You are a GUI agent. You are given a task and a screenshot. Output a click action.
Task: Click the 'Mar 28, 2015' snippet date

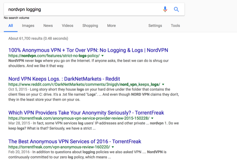[x=19, y=123]
